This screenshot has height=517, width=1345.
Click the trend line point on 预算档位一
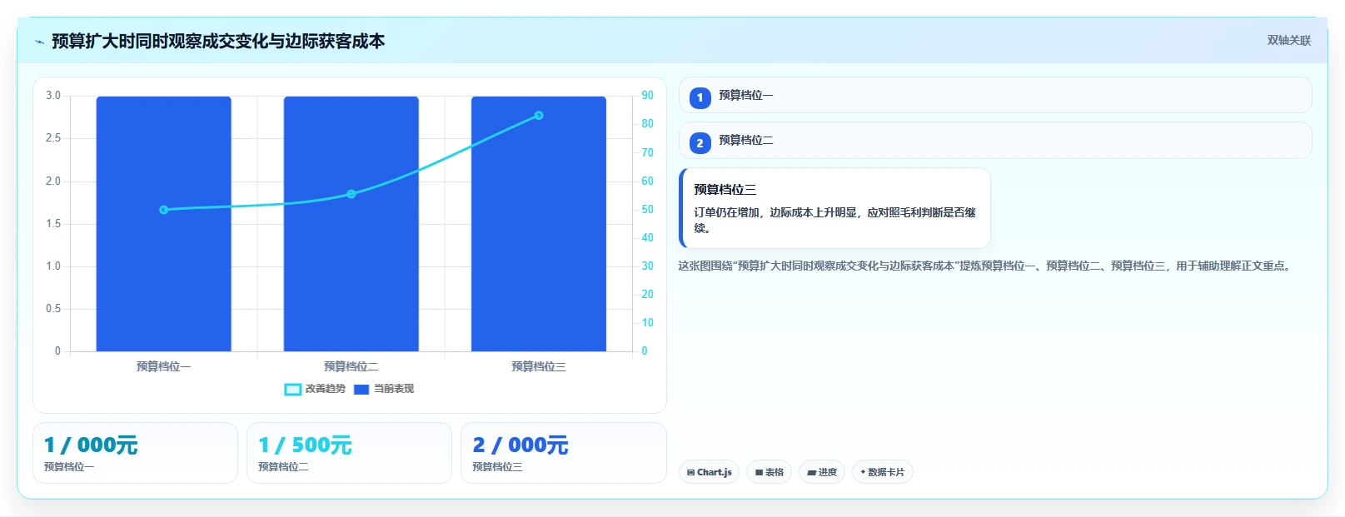(x=163, y=210)
